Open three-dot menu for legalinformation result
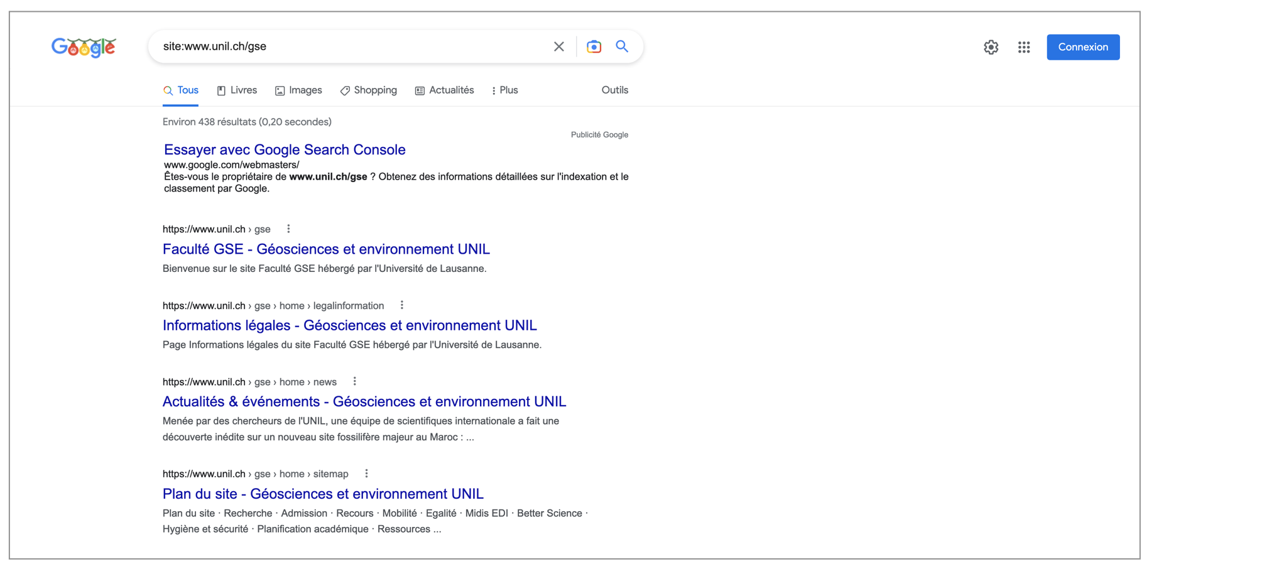 click(402, 305)
